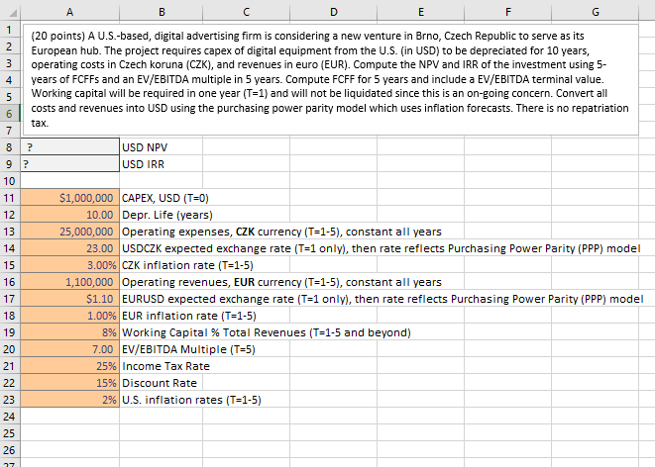Select column C header
The height and width of the screenshot is (467, 655).
[246, 12]
